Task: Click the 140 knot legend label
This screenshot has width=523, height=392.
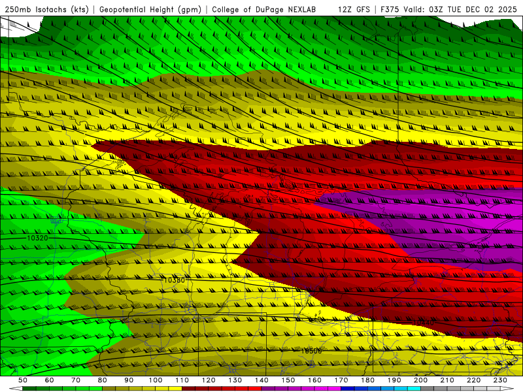Action: pos(261,380)
